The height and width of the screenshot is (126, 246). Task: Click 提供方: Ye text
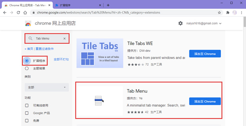(x=135, y=98)
